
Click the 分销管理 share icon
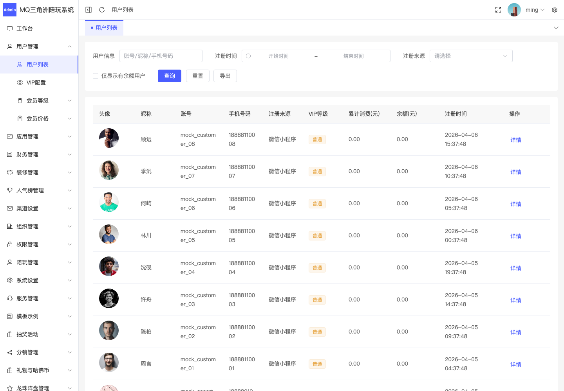pos(10,352)
